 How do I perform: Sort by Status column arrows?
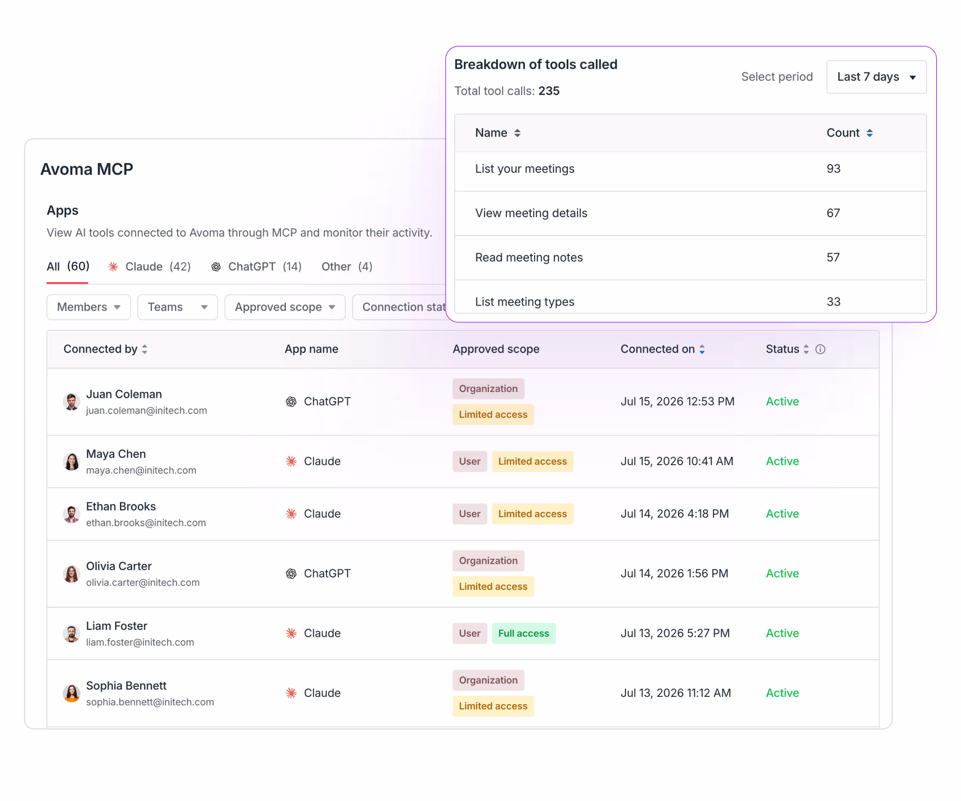806,349
